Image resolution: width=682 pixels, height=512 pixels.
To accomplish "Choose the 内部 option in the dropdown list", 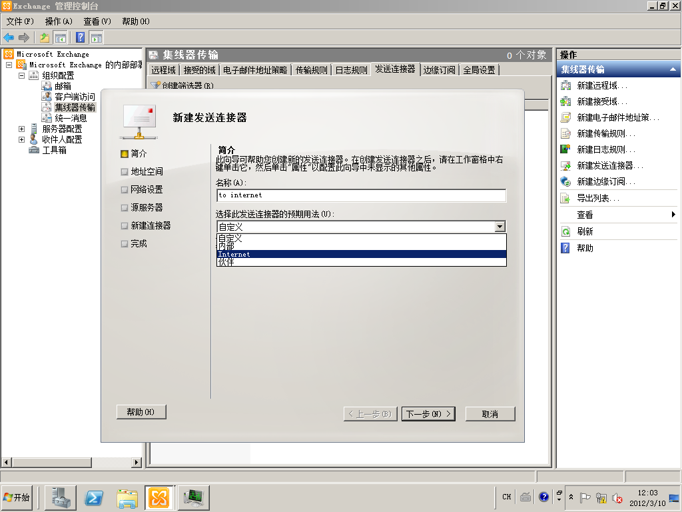I will 361,246.
